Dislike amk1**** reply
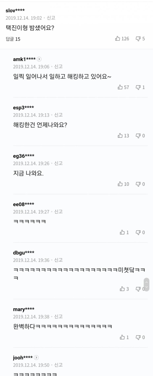This screenshot has height=376, width=153. (140, 87)
